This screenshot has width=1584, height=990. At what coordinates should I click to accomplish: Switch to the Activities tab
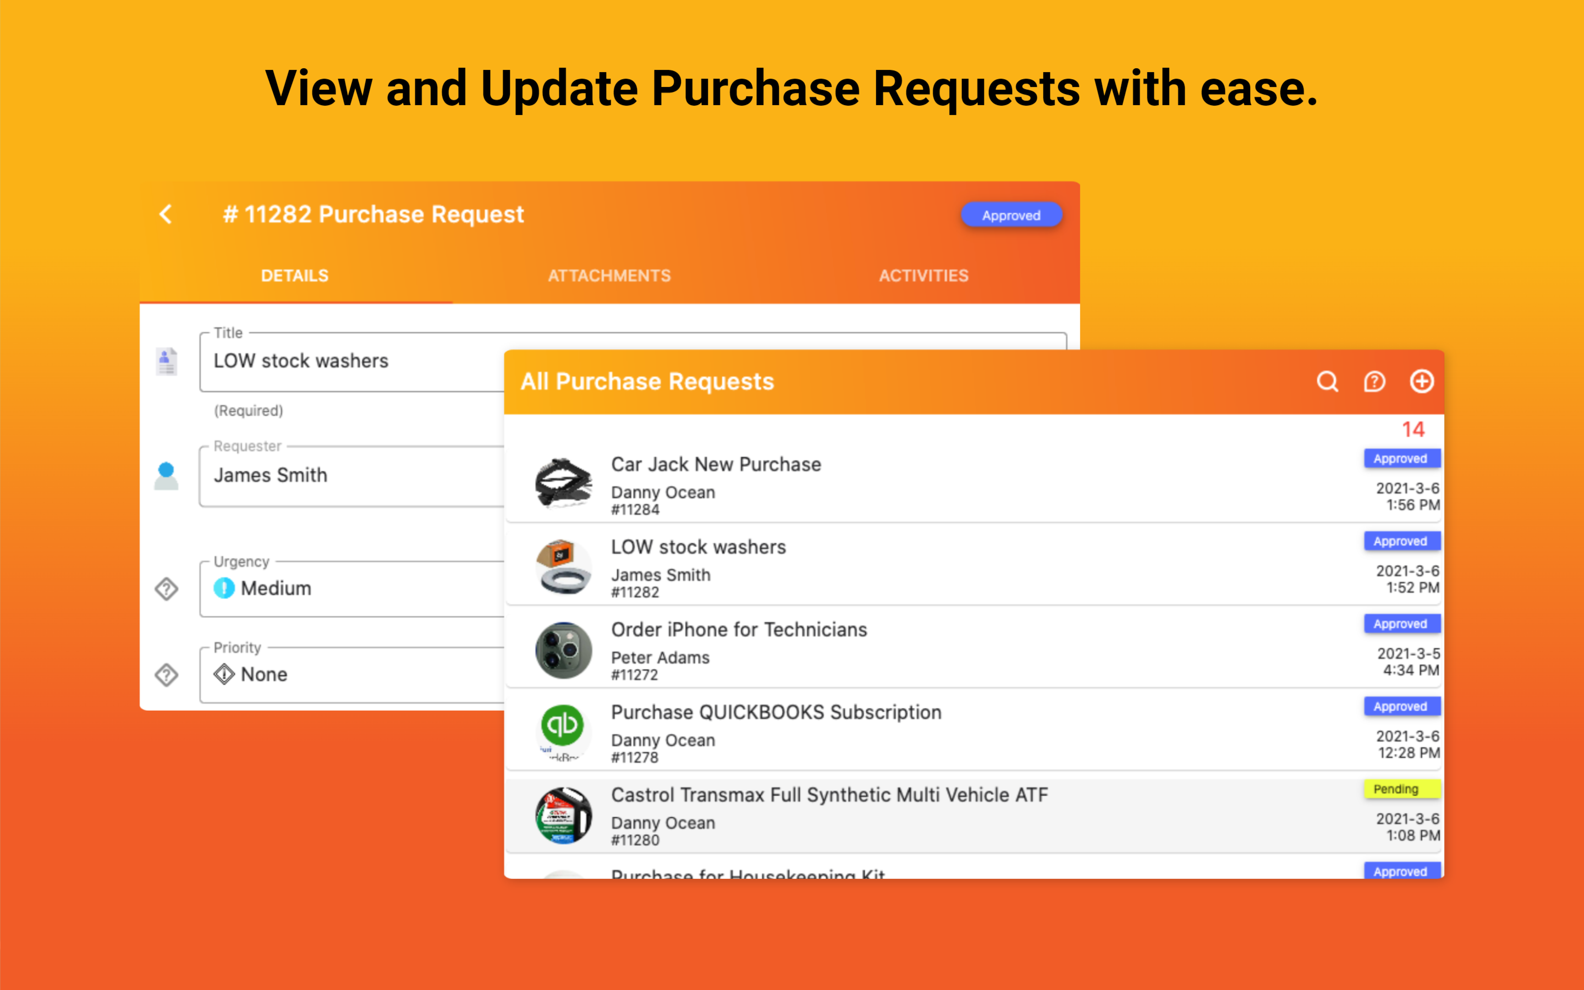click(923, 275)
